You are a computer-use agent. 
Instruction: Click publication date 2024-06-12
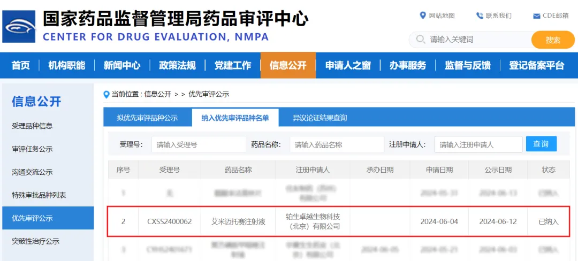click(498, 221)
